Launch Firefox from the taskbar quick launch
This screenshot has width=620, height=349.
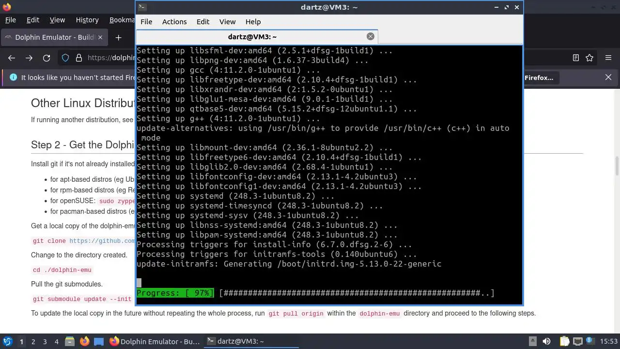click(x=84, y=341)
